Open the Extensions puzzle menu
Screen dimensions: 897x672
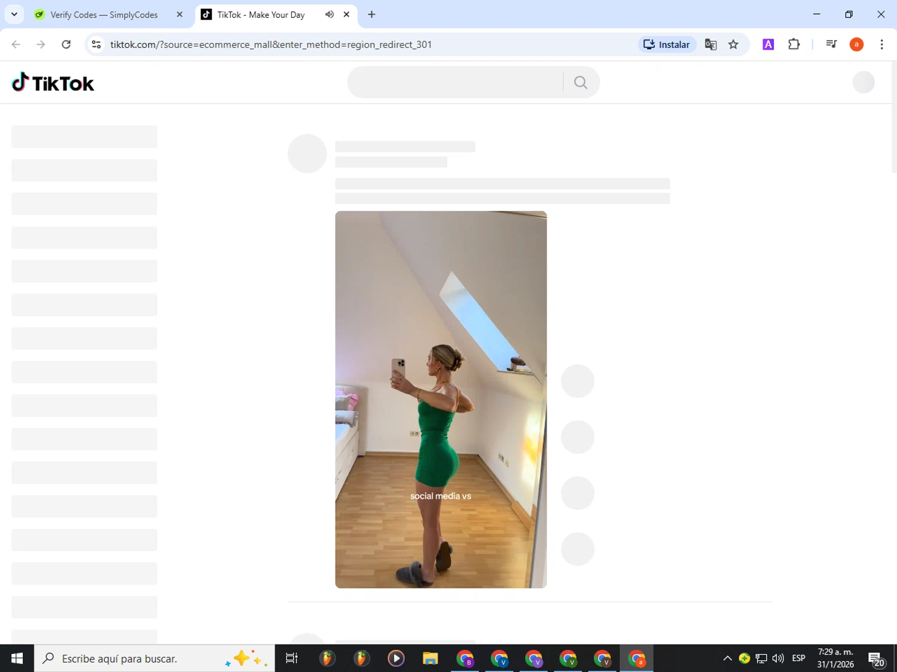[794, 44]
